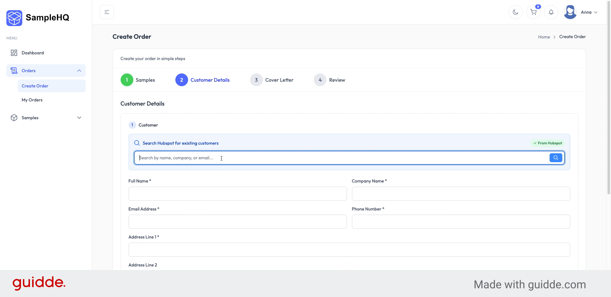Screen dimensions: 611x297
Task: Jump to step 4 Review
Action: point(329,80)
